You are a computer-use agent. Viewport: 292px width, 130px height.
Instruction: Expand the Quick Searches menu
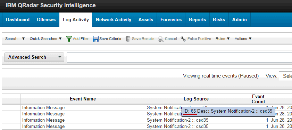(x=45, y=39)
